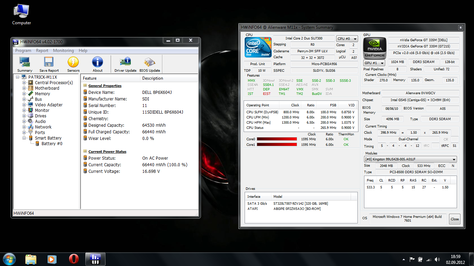Open the Sensors lightning icon

(73, 64)
